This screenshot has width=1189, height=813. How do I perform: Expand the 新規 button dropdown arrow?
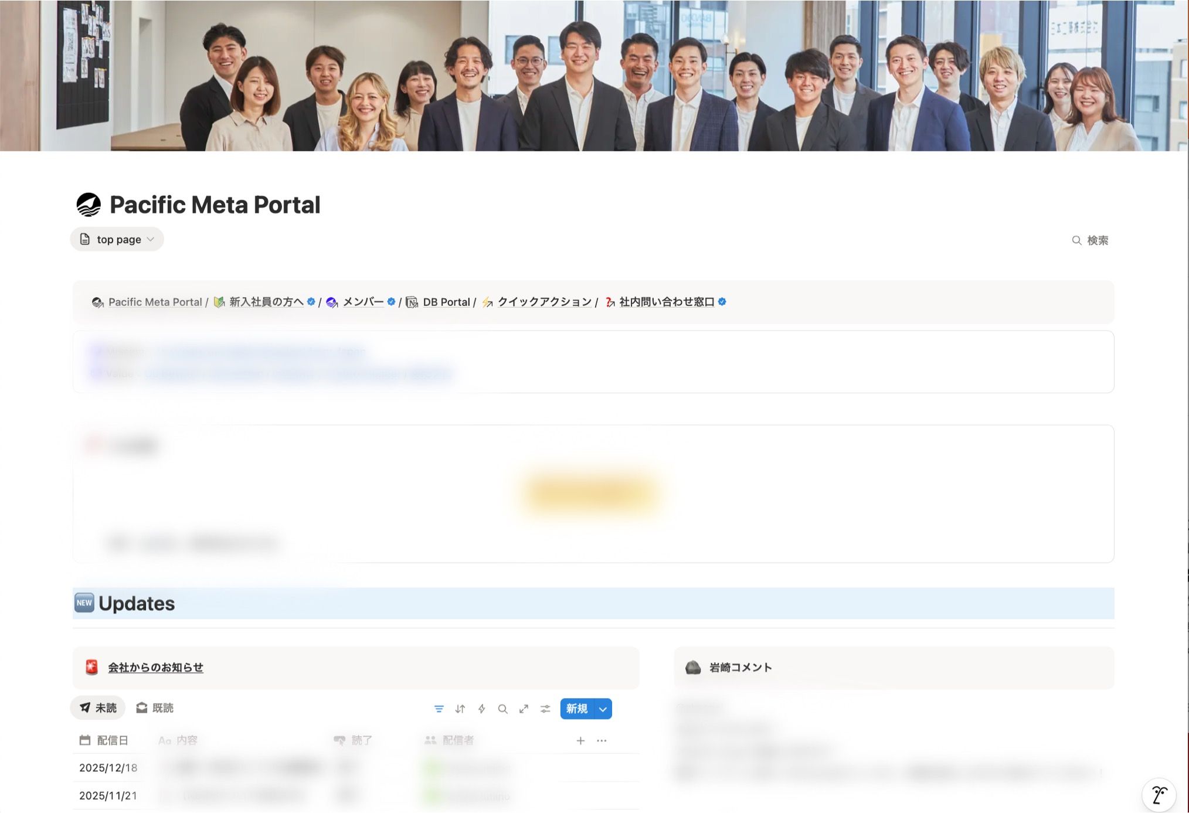(603, 709)
